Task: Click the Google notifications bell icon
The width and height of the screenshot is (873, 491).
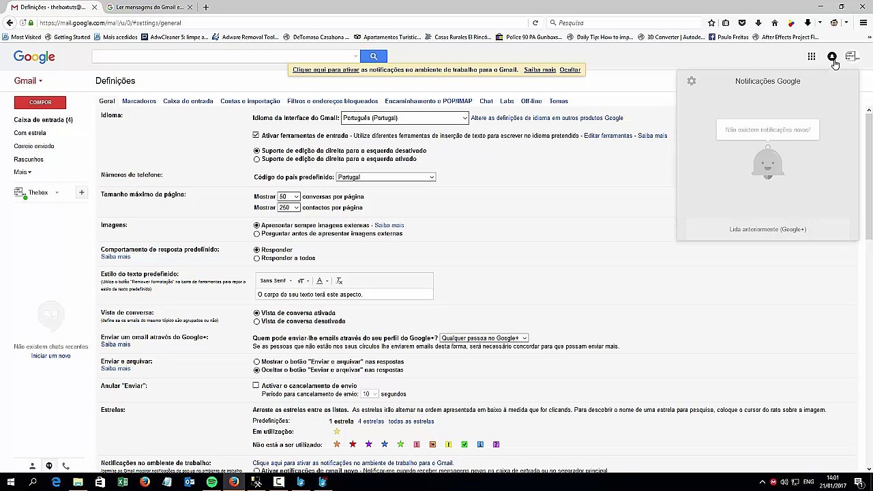Action: (831, 57)
